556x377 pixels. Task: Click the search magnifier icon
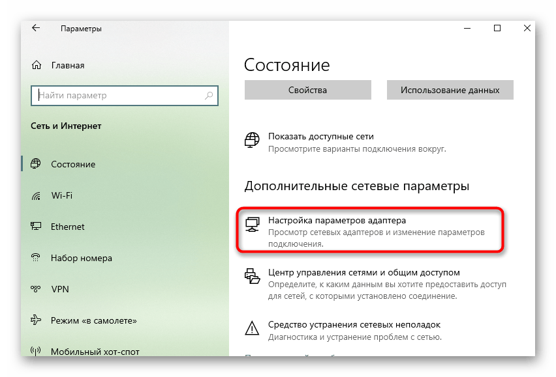pyautogui.click(x=209, y=95)
